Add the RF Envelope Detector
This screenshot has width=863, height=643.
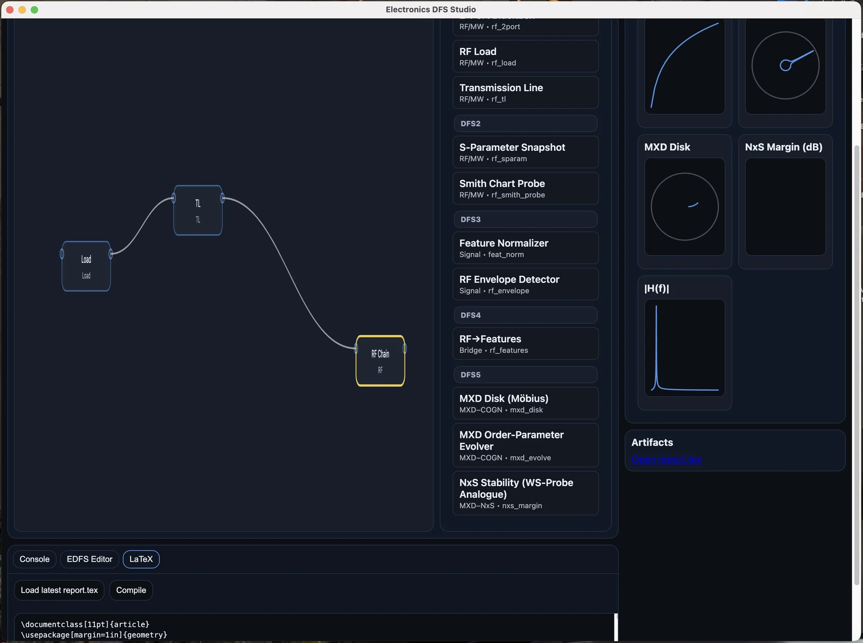point(525,284)
